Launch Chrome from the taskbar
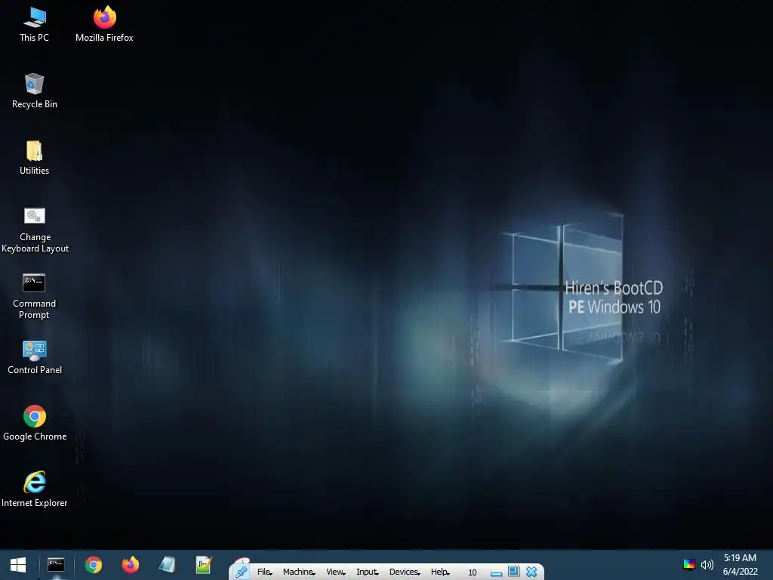773x580 pixels. point(93,565)
